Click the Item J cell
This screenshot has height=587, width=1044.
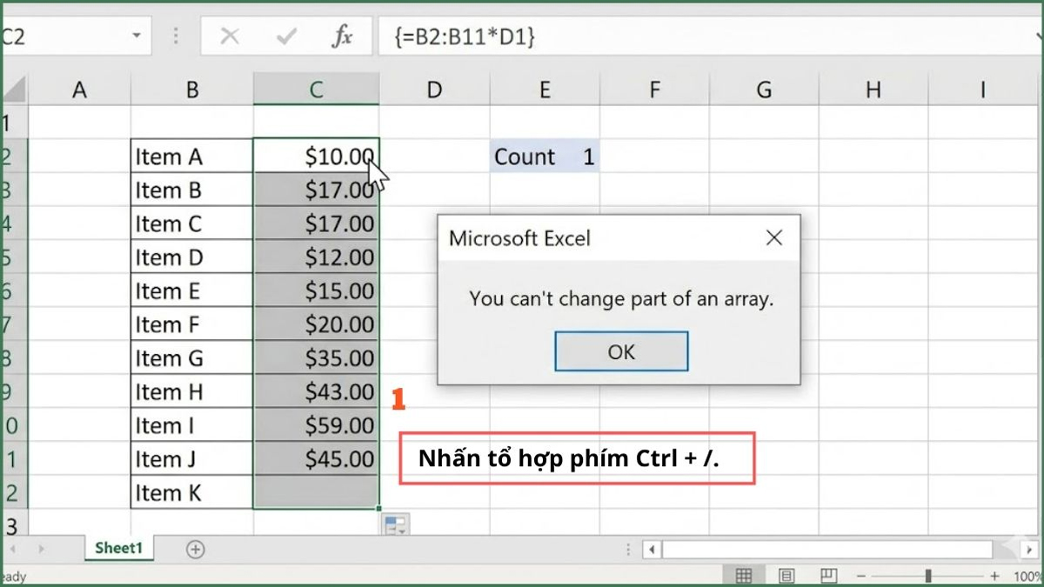192,459
